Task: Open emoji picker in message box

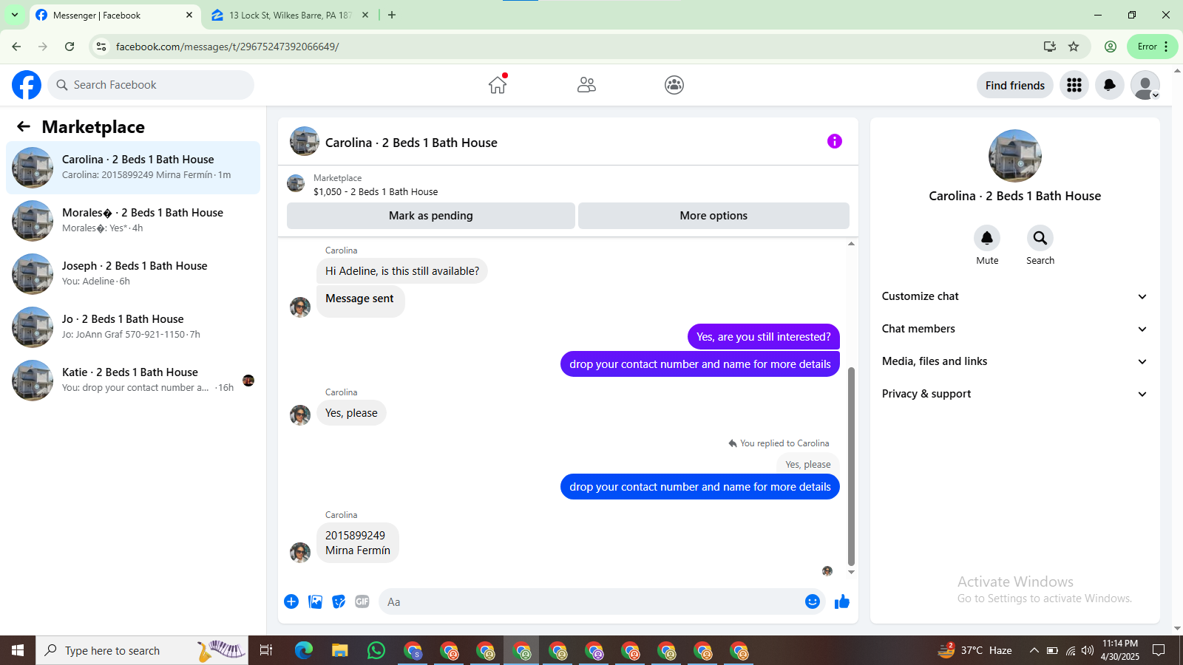Action: [x=813, y=601]
